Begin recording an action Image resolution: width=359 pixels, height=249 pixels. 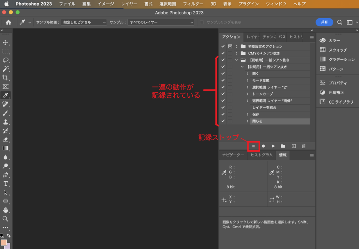pyautogui.click(x=263, y=146)
